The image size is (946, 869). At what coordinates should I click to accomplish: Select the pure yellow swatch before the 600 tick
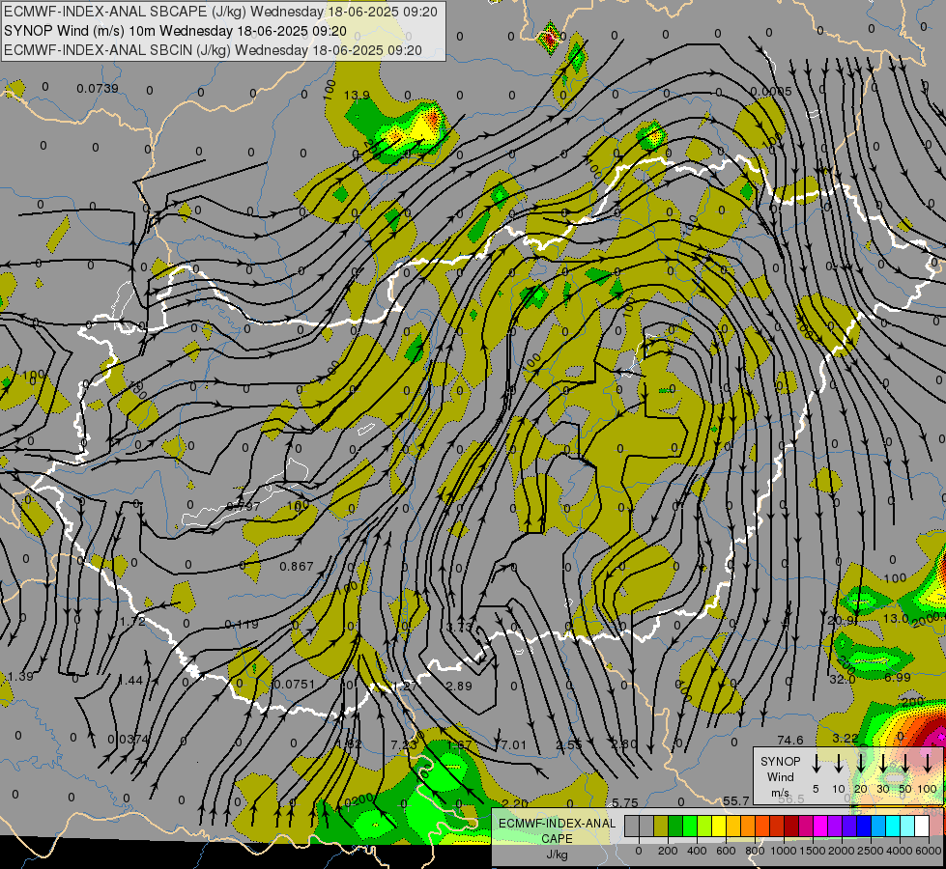pos(719,826)
